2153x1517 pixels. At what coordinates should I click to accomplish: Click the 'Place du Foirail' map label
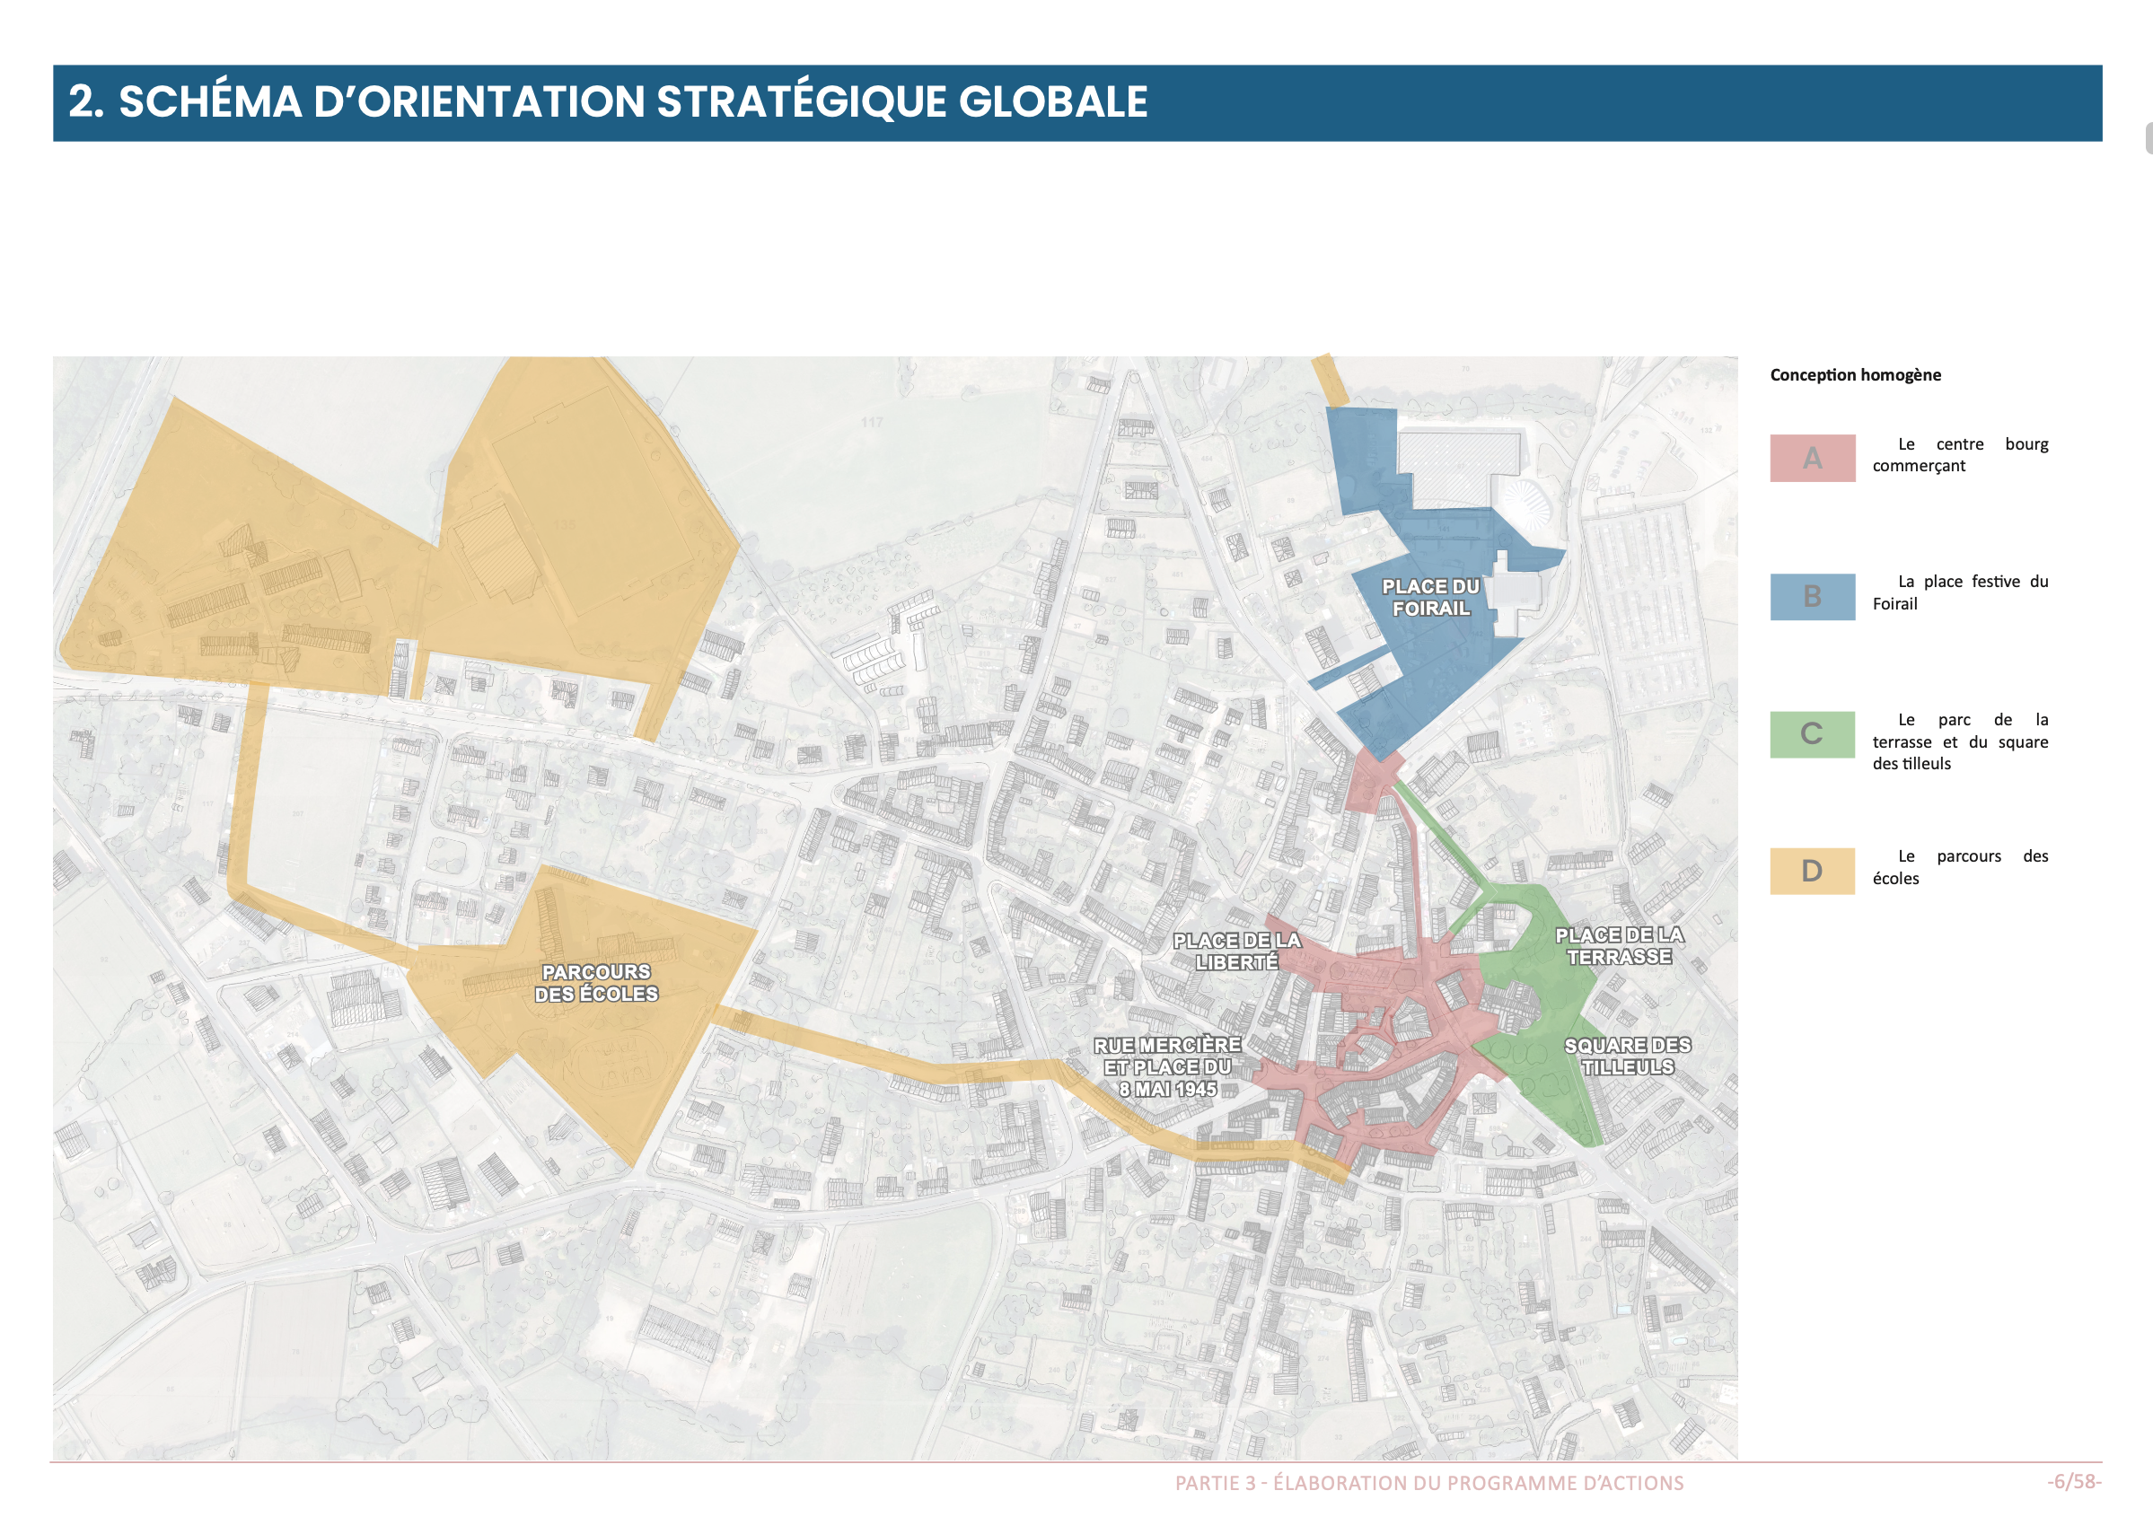[x=1430, y=597]
